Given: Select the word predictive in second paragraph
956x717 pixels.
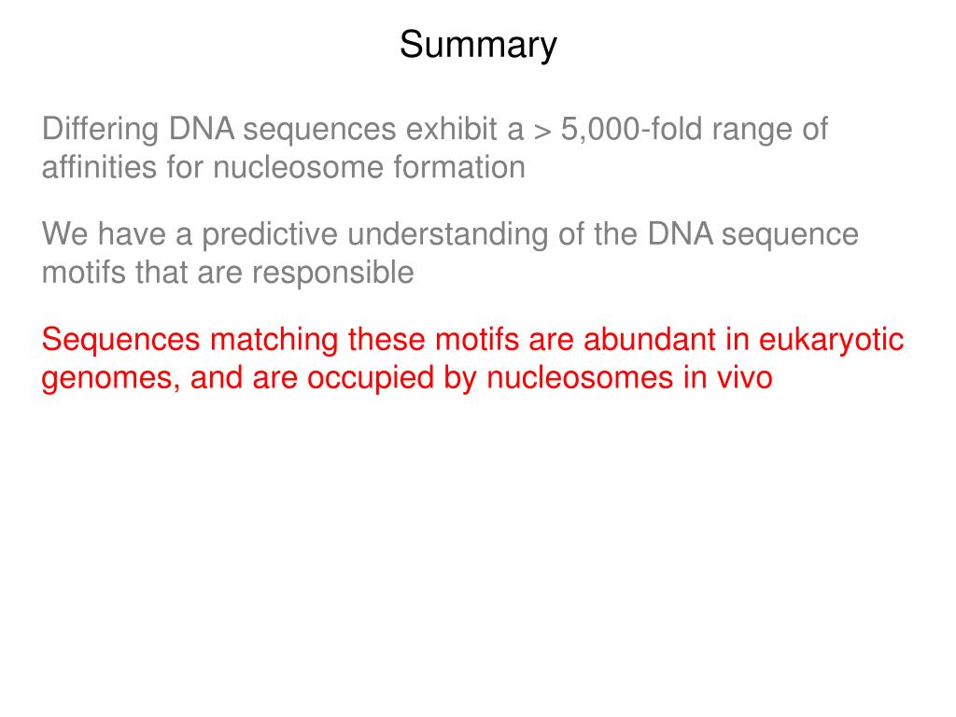Looking at the screenshot, I should coord(270,235).
